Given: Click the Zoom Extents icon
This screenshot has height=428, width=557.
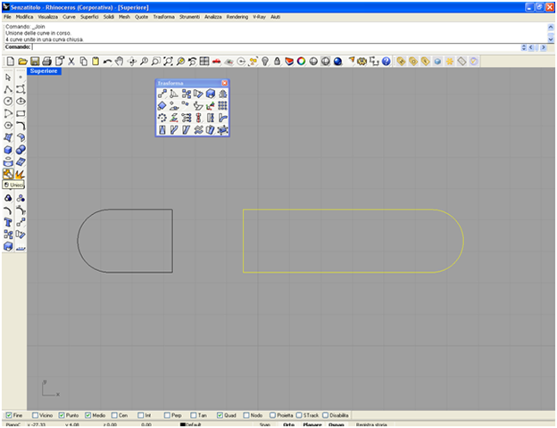Looking at the screenshot, I should [168, 62].
